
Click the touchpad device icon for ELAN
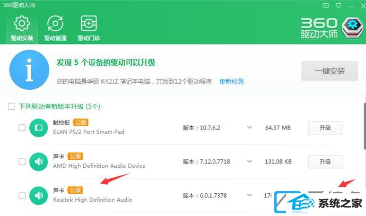(x=38, y=128)
